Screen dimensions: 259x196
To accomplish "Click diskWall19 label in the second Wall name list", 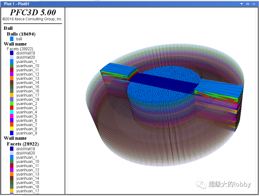I will pyautogui.click(x=26, y=149).
